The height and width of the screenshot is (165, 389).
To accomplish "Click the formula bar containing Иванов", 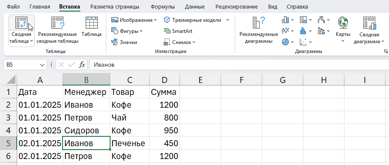I will [x=239, y=65].
